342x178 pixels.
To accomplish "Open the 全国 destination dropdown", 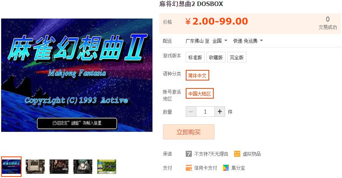I will click(220, 41).
